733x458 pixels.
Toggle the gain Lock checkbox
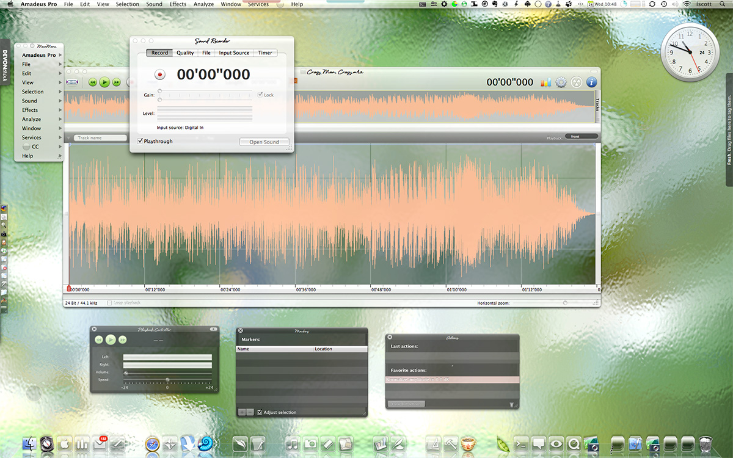(x=260, y=95)
